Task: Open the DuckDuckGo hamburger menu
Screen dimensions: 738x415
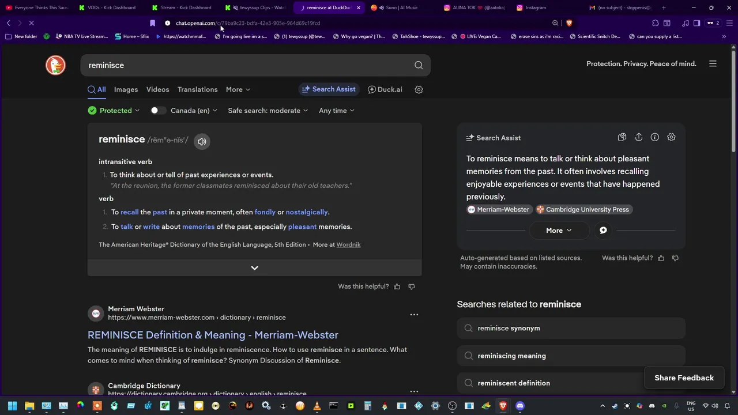Action: 713,64
